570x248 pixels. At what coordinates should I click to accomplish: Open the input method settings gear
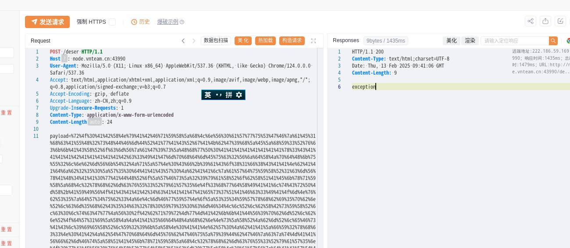(239, 95)
